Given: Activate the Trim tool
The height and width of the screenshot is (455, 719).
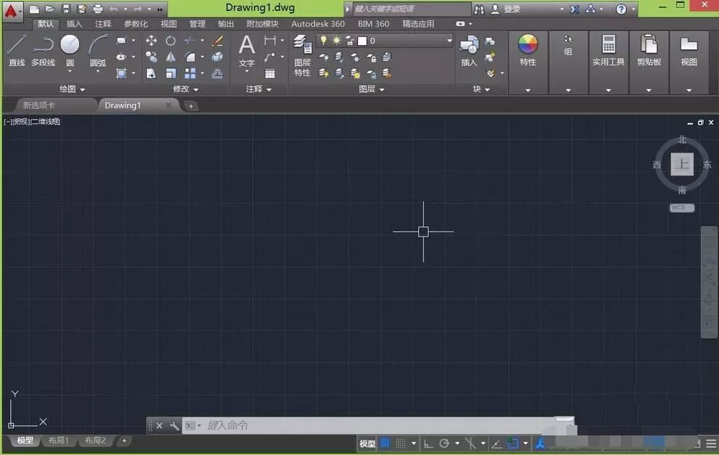Looking at the screenshot, I should click(x=190, y=41).
